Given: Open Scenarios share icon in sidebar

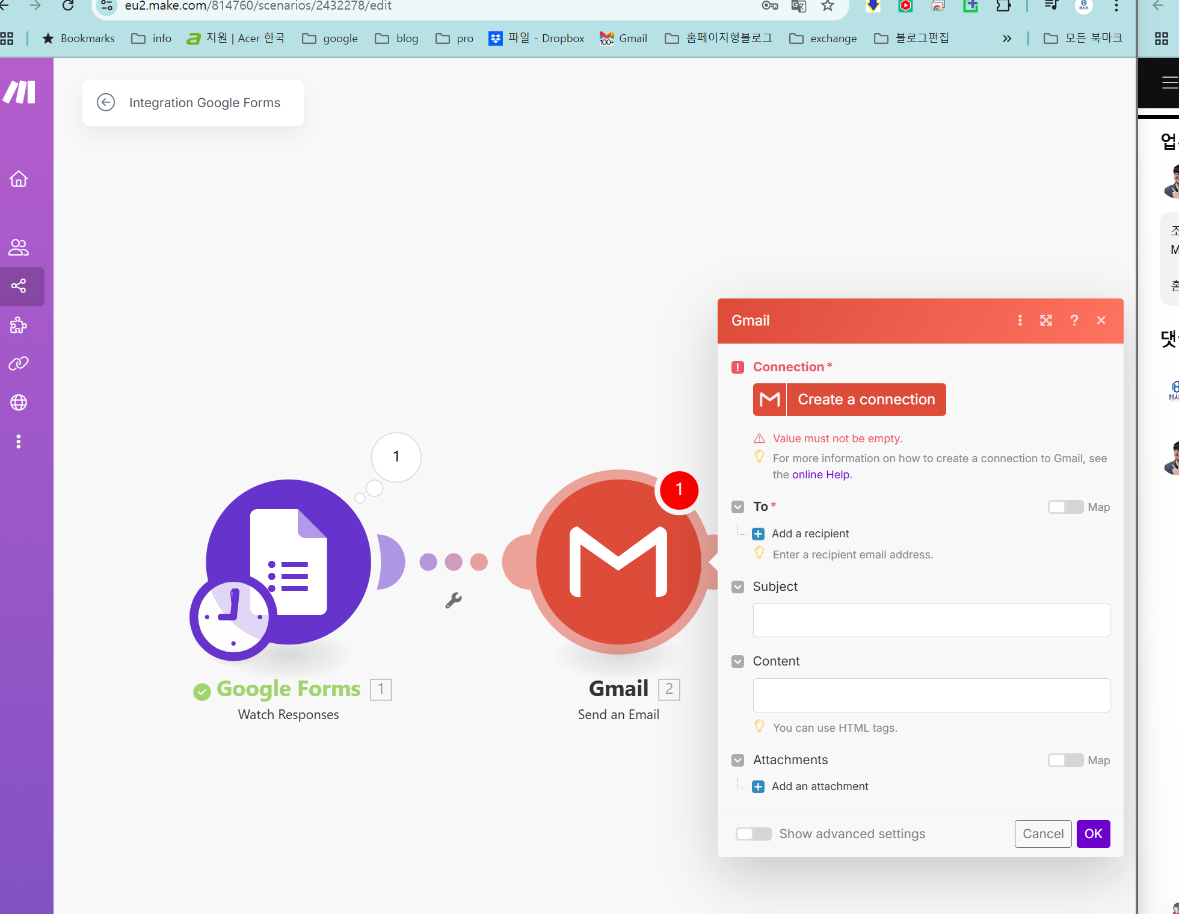Looking at the screenshot, I should [x=19, y=286].
